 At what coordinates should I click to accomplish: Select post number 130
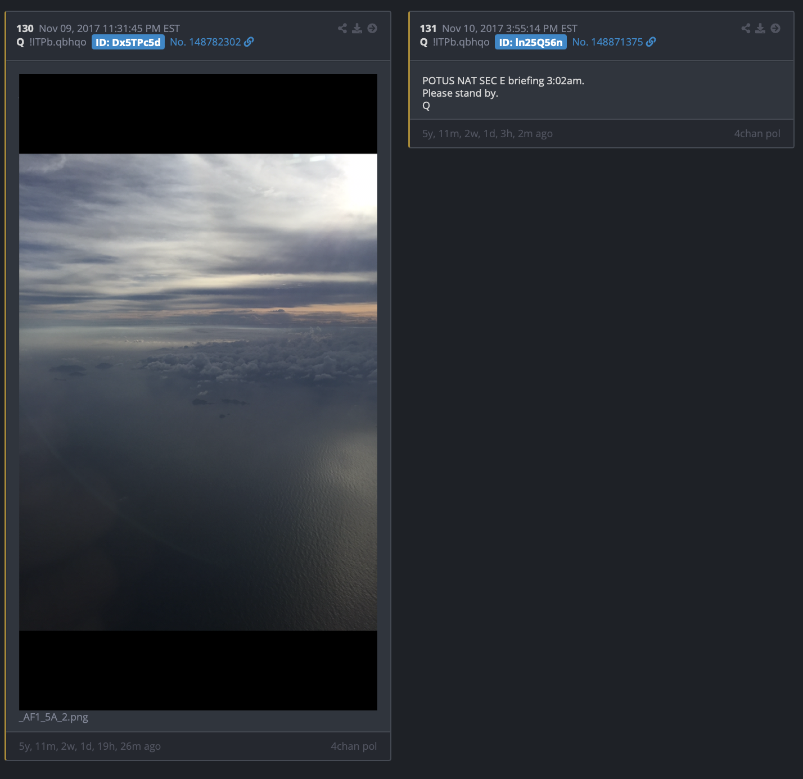point(25,29)
